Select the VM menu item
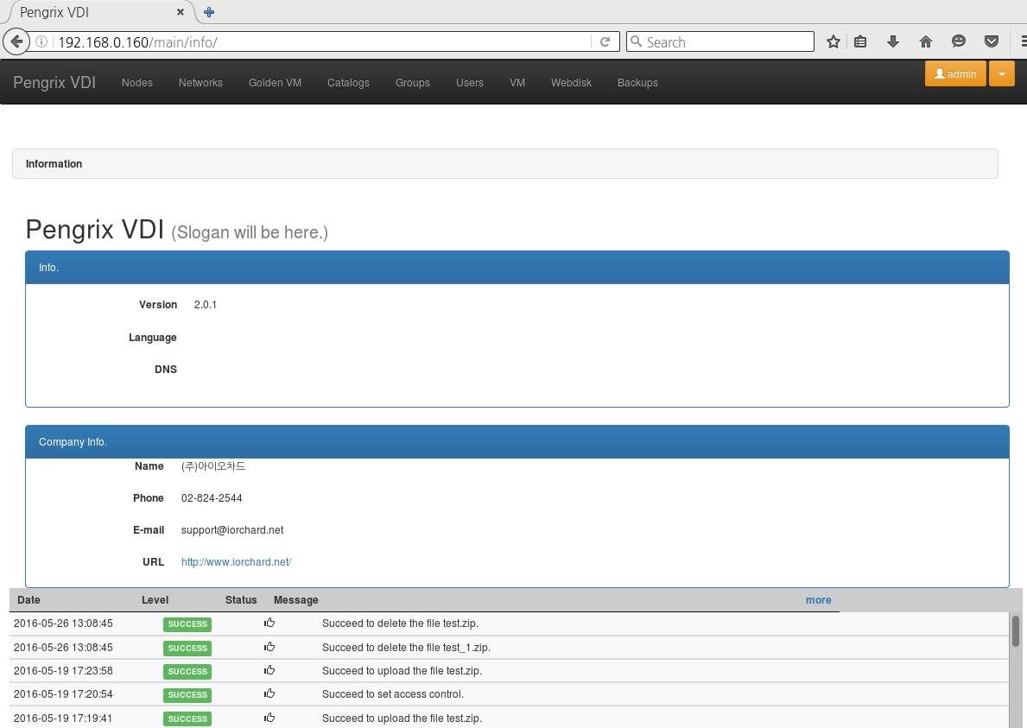1027x728 pixels. (x=517, y=83)
